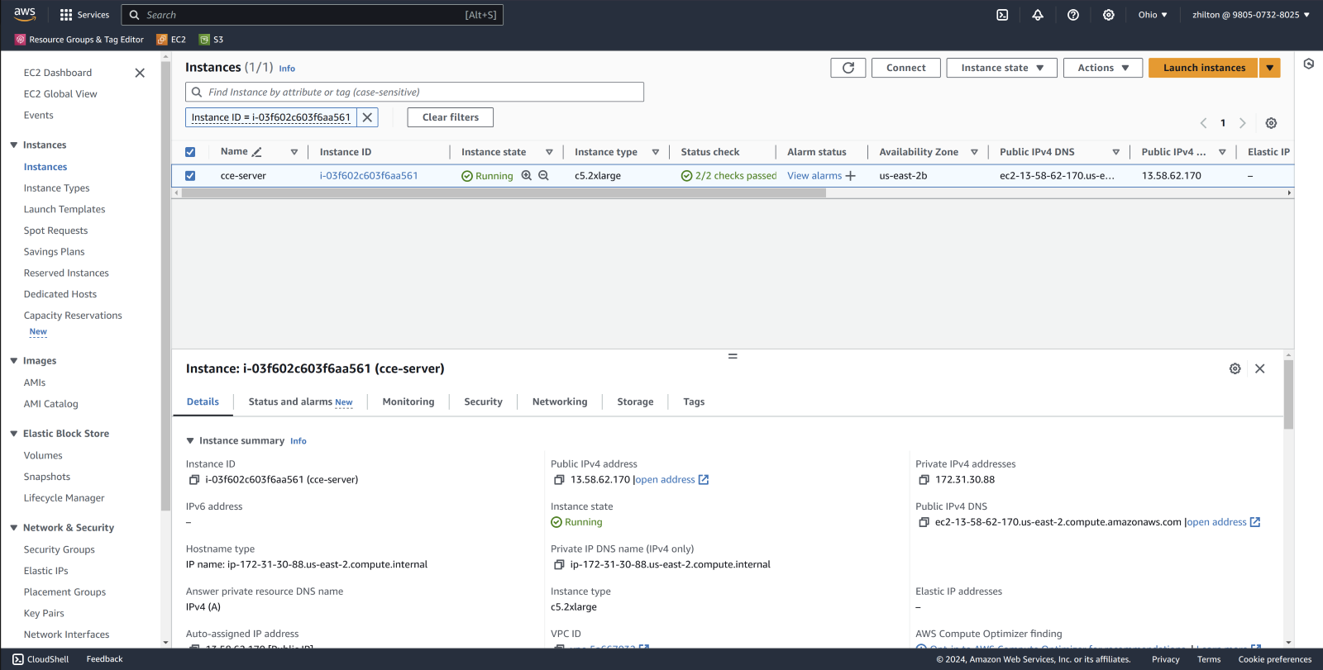The height and width of the screenshot is (670, 1323).
Task: Toggle the select-all instances checkbox
Action: pyautogui.click(x=190, y=152)
